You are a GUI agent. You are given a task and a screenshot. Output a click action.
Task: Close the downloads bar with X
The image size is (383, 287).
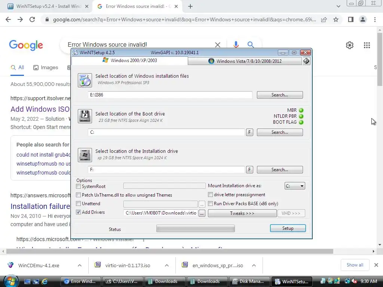coord(376,265)
